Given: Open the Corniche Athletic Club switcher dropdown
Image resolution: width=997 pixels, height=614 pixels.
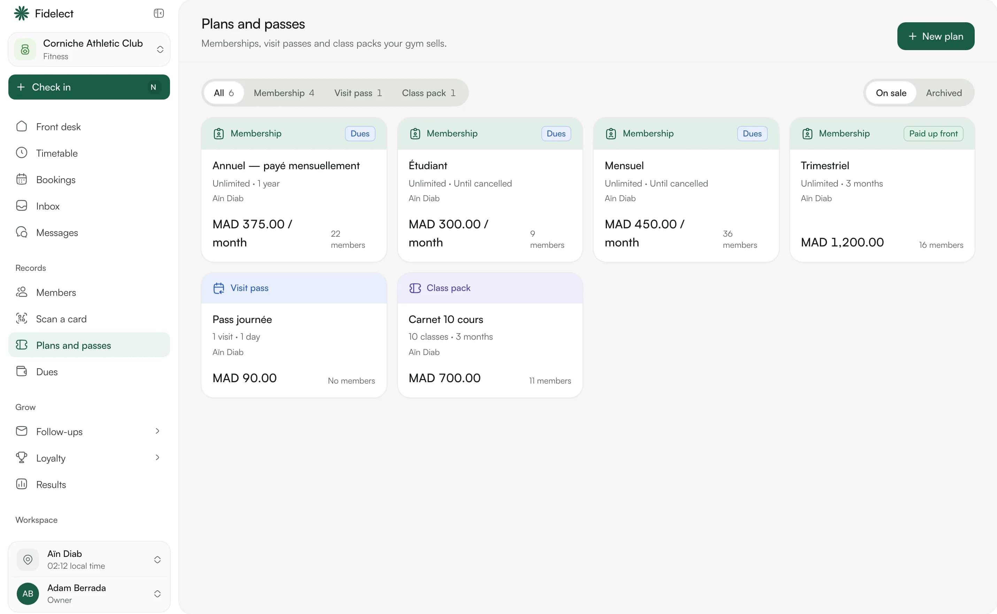Looking at the screenshot, I should coord(89,49).
